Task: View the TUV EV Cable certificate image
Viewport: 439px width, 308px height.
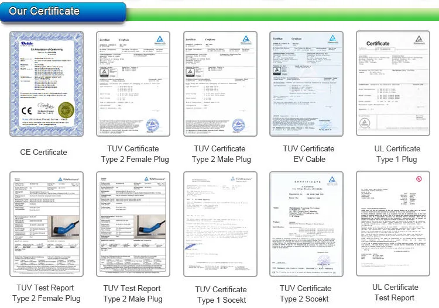Action: [306, 84]
